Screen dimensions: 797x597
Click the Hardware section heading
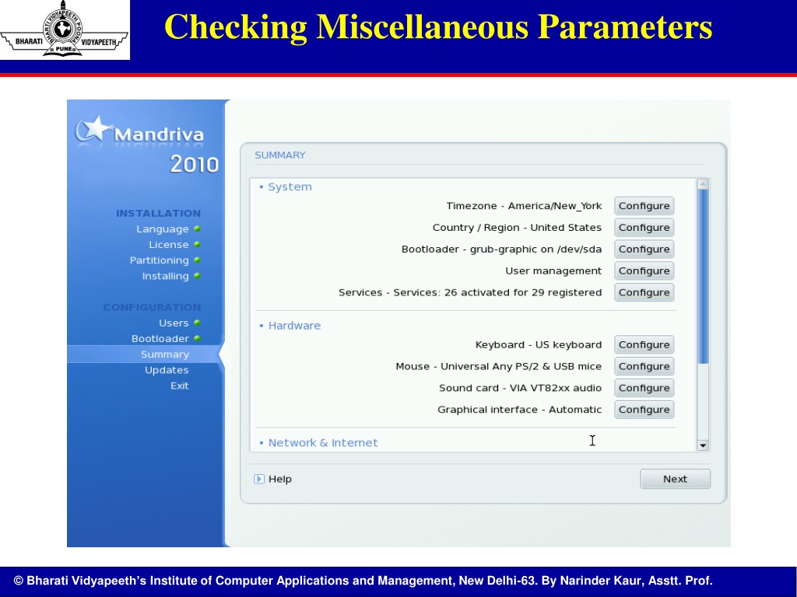[x=294, y=326]
